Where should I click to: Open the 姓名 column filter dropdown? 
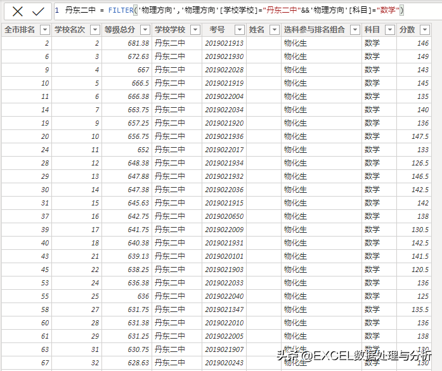[275, 30]
